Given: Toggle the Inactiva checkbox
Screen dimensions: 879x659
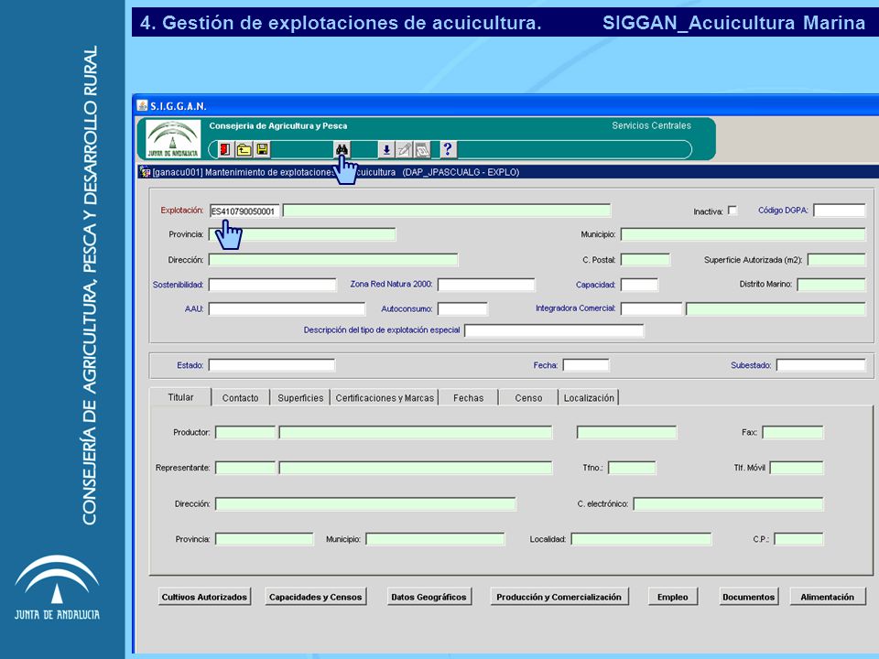Looking at the screenshot, I should (x=732, y=211).
